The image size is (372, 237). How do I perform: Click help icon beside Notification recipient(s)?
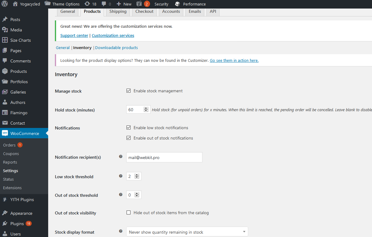(121, 157)
